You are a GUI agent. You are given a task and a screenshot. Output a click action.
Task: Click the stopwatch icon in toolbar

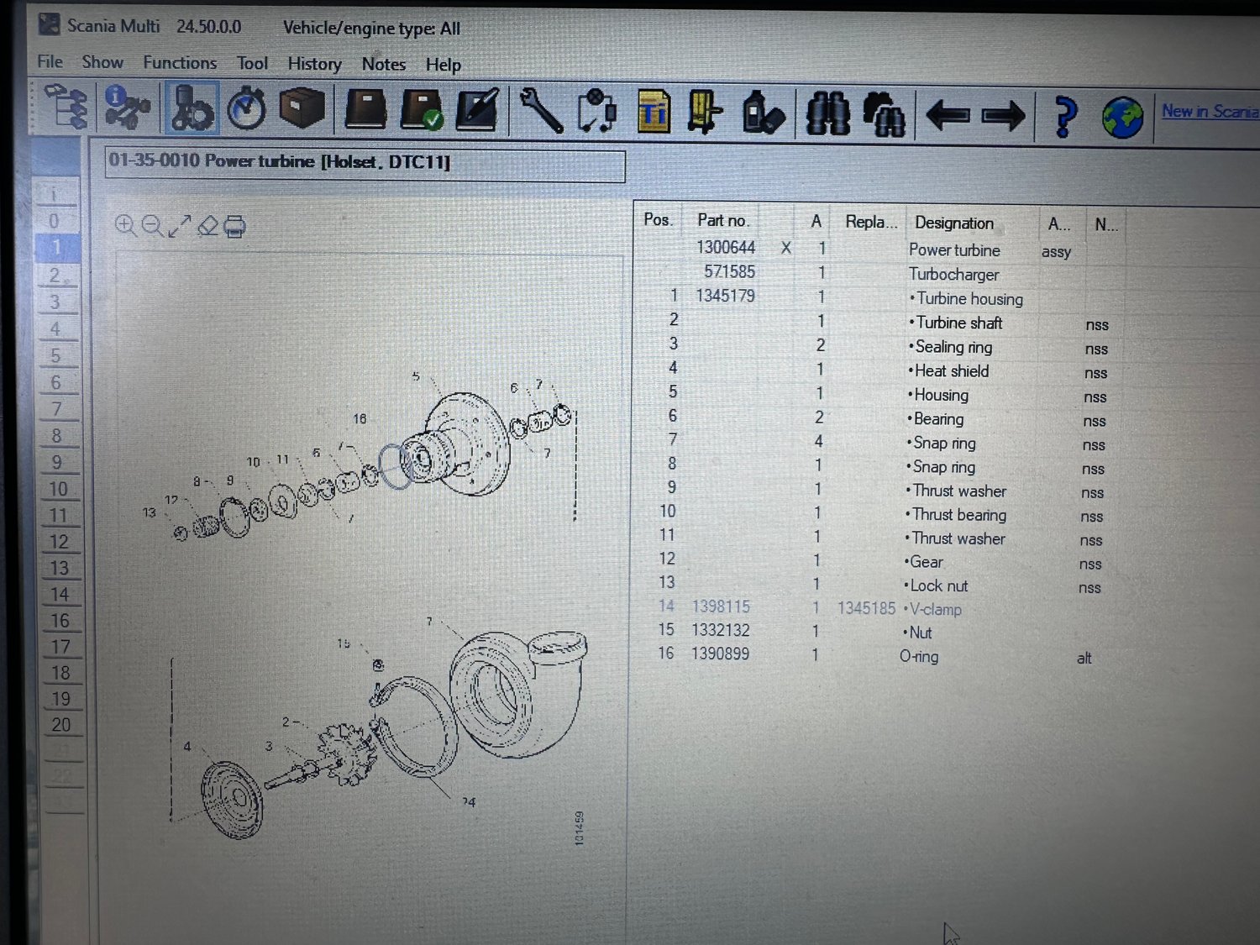click(x=247, y=109)
